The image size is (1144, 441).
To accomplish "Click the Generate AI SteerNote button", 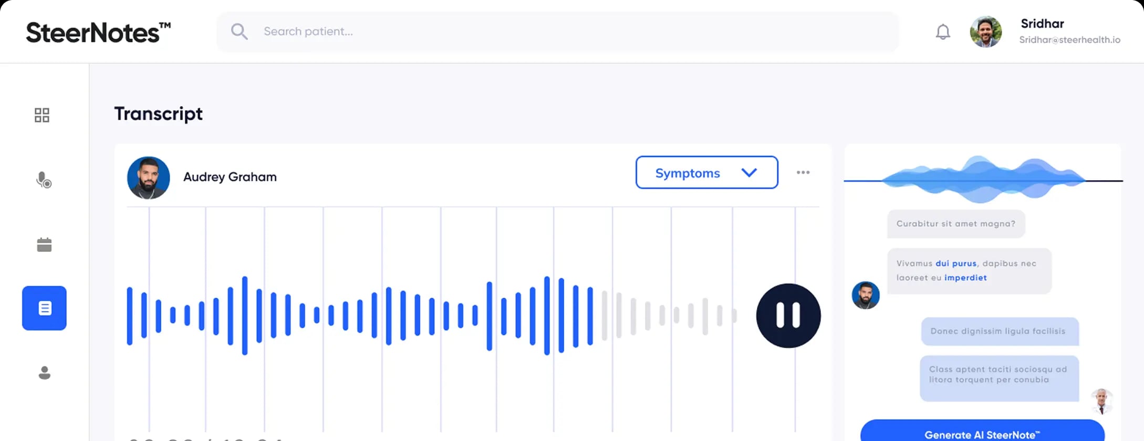I will [x=982, y=433].
